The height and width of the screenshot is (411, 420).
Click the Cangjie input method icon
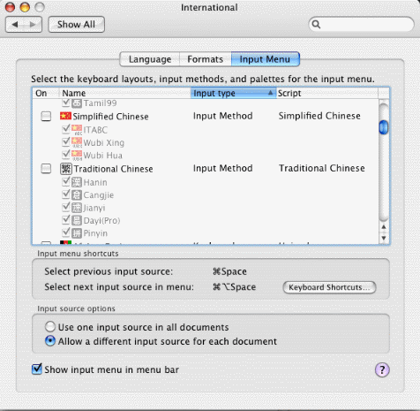77,195
